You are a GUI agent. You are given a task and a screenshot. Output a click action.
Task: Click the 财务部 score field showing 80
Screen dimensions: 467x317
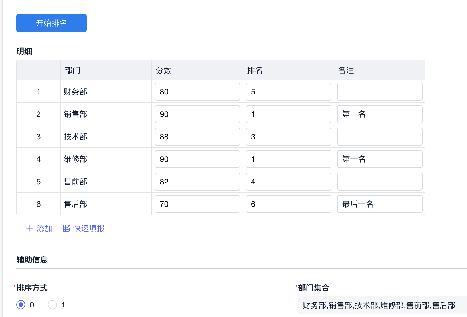pyautogui.click(x=197, y=92)
